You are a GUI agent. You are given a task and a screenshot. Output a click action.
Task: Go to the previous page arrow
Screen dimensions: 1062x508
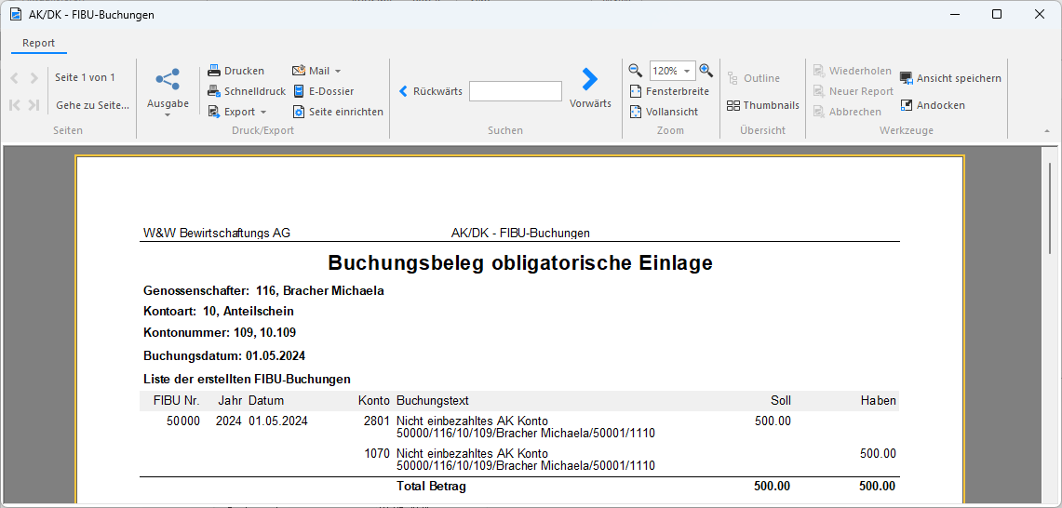[x=14, y=78]
